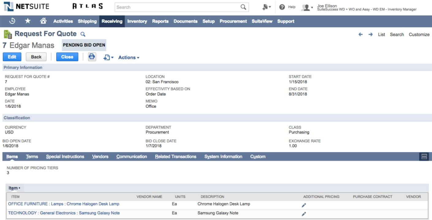Open the Procurement menu
432x220 pixels.
233,21
